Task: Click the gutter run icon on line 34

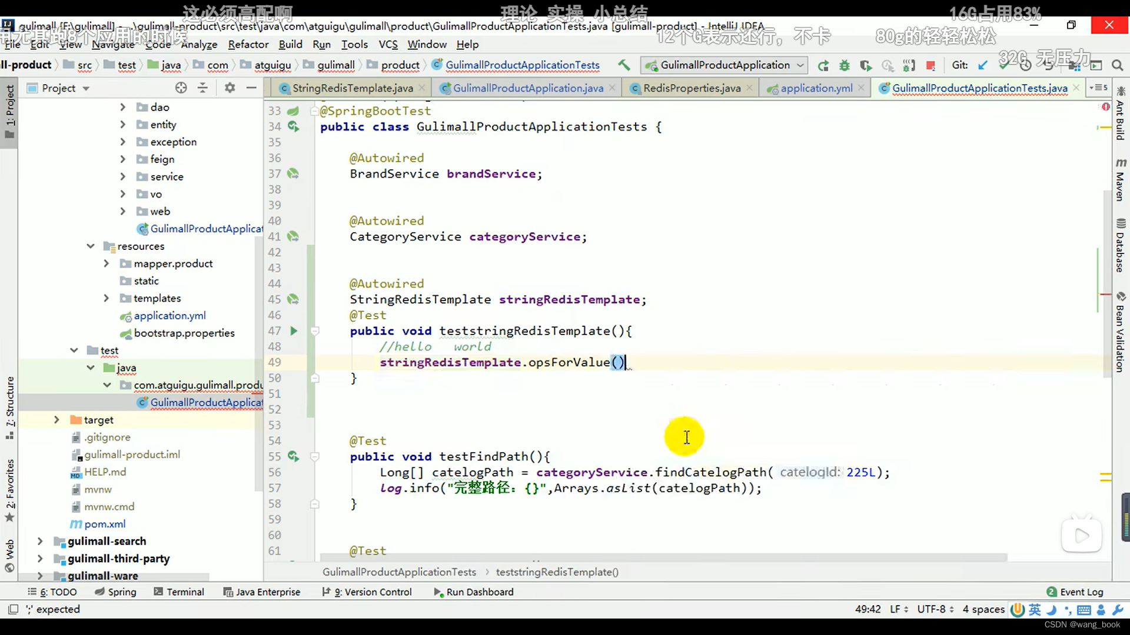Action: pyautogui.click(x=293, y=126)
